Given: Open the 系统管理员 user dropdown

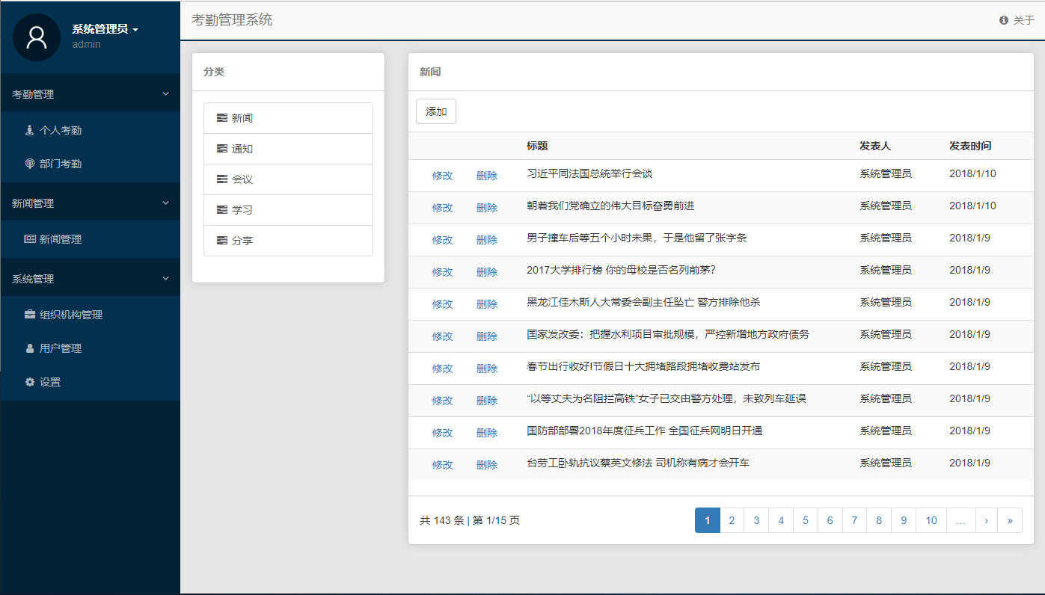Looking at the screenshot, I should (x=105, y=29).
